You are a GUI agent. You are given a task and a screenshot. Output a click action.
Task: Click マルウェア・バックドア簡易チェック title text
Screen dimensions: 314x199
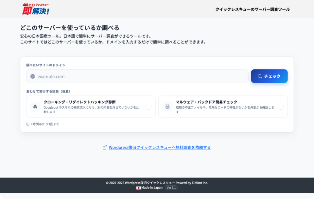point(206,102)
